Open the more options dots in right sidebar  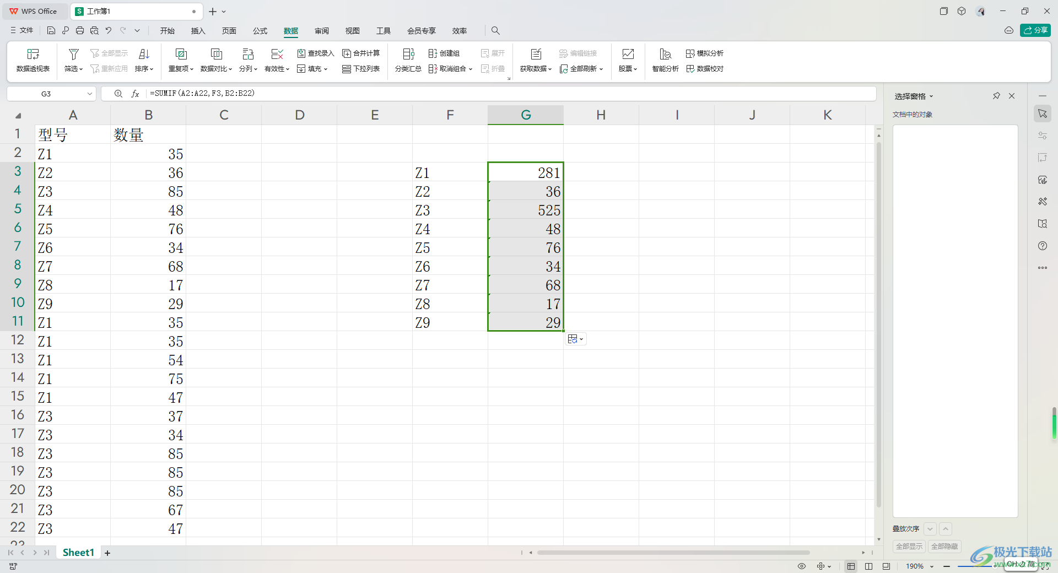[1043, 268]
